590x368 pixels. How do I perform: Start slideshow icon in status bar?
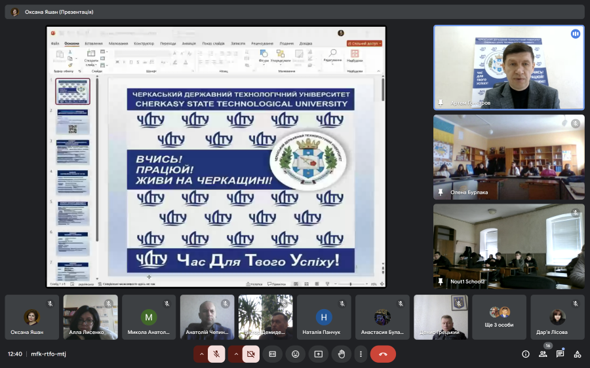pos(327,284)
